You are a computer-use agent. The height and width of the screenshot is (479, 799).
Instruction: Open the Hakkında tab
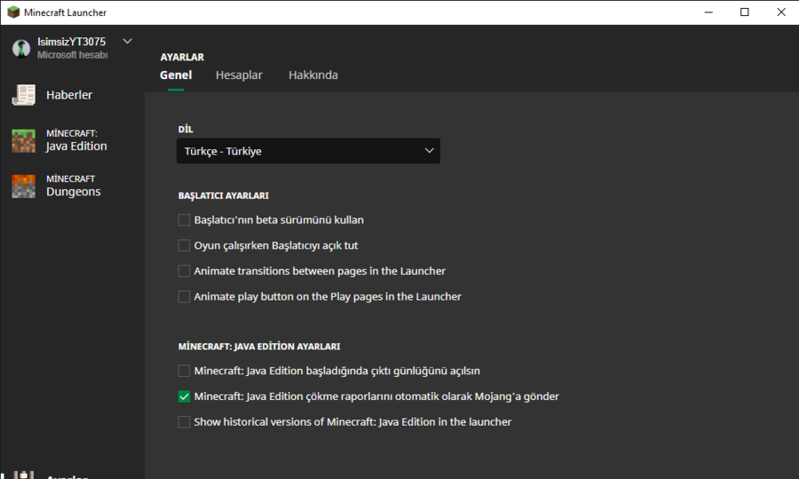coord(312,75)
